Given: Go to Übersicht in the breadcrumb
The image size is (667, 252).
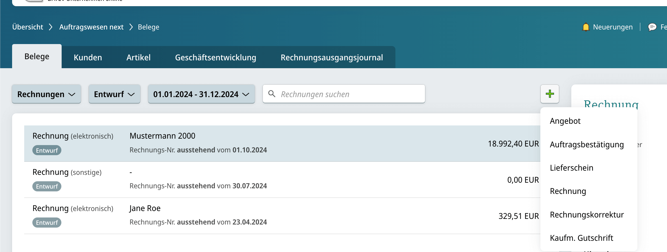Looking at the screenshot, I should [28, 27].
